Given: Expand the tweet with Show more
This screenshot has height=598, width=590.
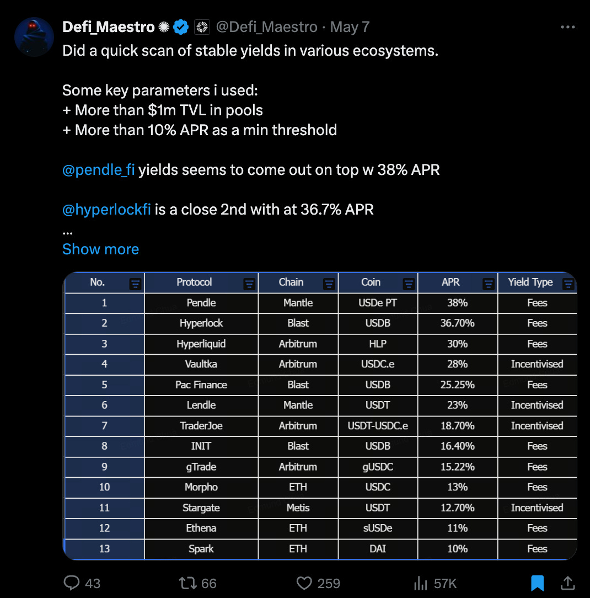Looking at the screenshot, I should (100, 249).
